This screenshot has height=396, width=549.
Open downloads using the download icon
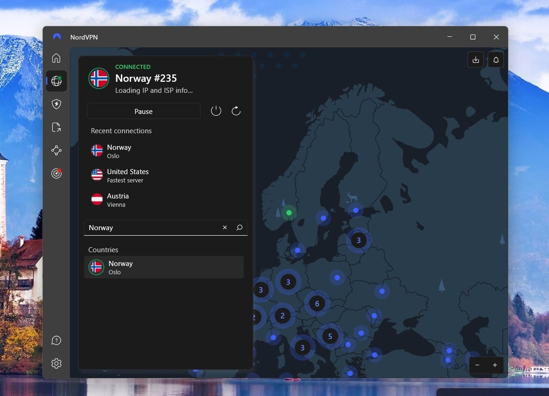click(475, 59)
